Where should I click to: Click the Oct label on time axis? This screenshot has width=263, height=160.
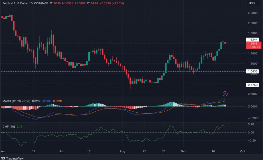pyautogui.click(x=243, y=151)
